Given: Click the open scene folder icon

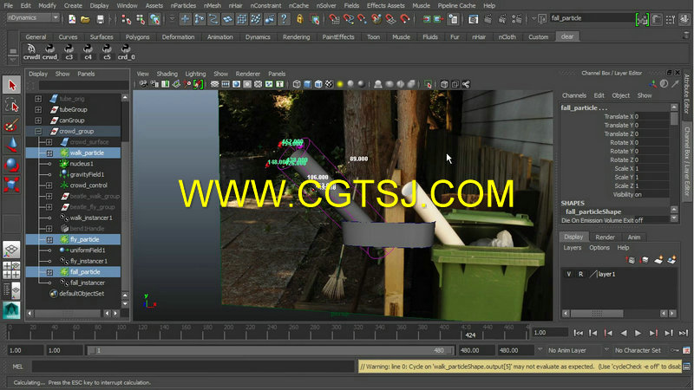Looking at the screenshot, I should pyautogui.click(x=85, y=19).
